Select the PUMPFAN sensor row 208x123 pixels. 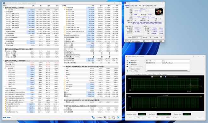[91, 94]
